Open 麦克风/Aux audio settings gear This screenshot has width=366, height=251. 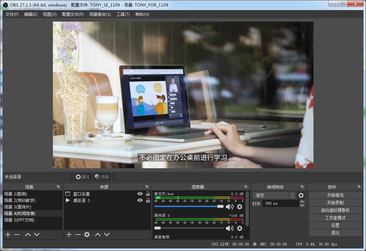[x=240, y=206]
